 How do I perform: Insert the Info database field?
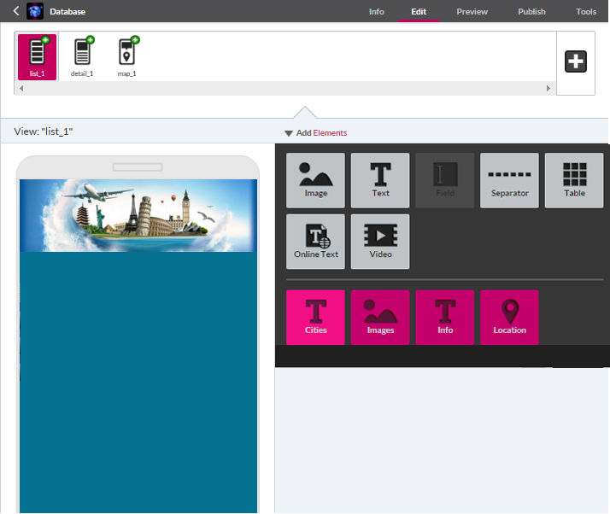(x=444, y=318)
